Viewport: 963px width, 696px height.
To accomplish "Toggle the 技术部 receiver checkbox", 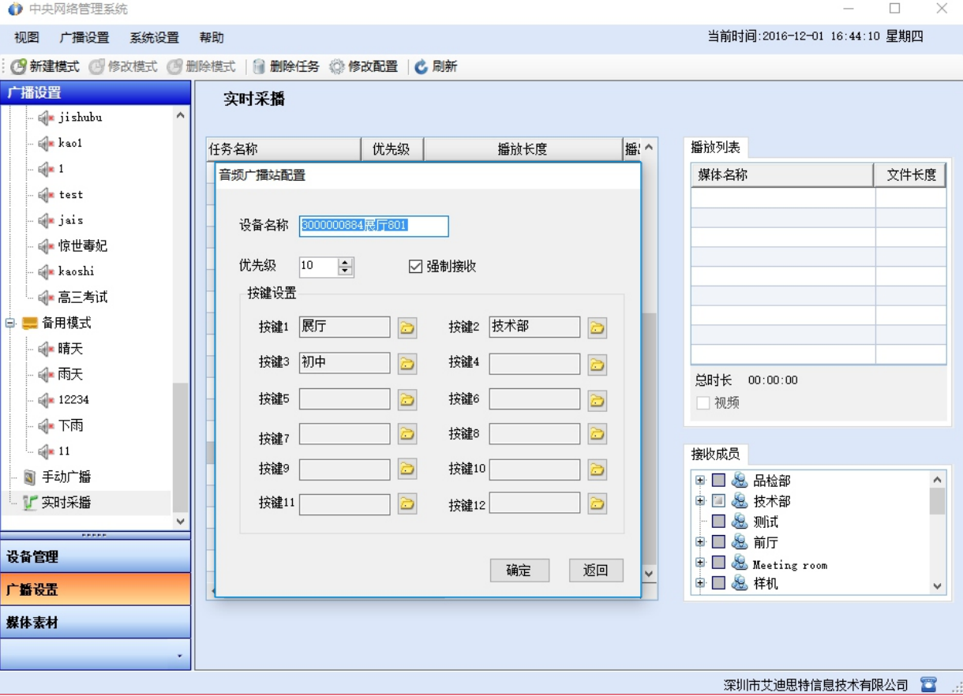I will [x=718, y=500].
